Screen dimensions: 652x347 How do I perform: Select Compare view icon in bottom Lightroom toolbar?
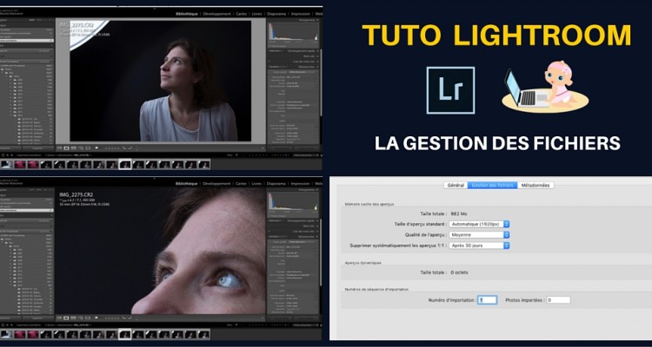[74, 318]
